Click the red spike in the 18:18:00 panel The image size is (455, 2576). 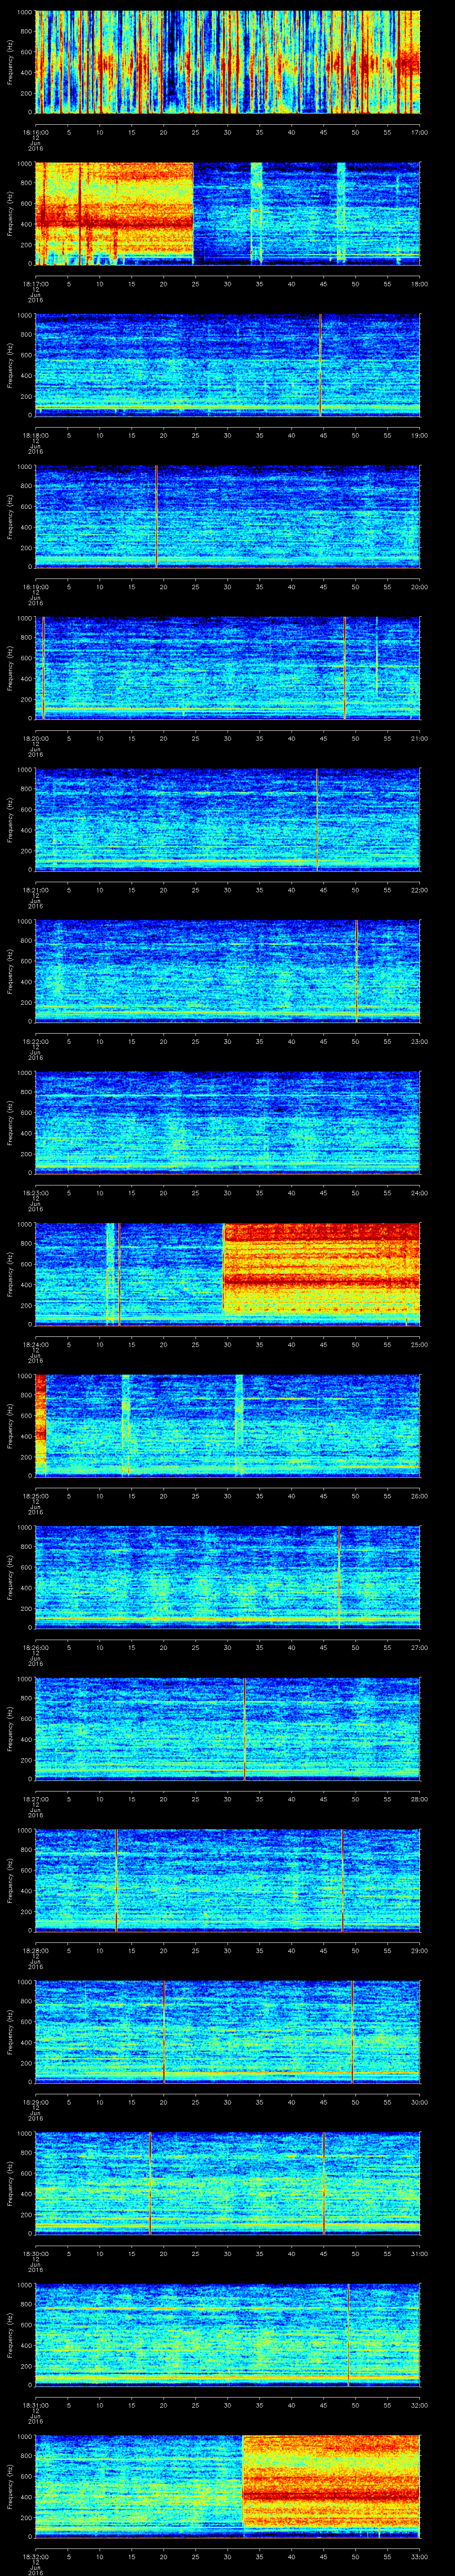tap(320, 365)
